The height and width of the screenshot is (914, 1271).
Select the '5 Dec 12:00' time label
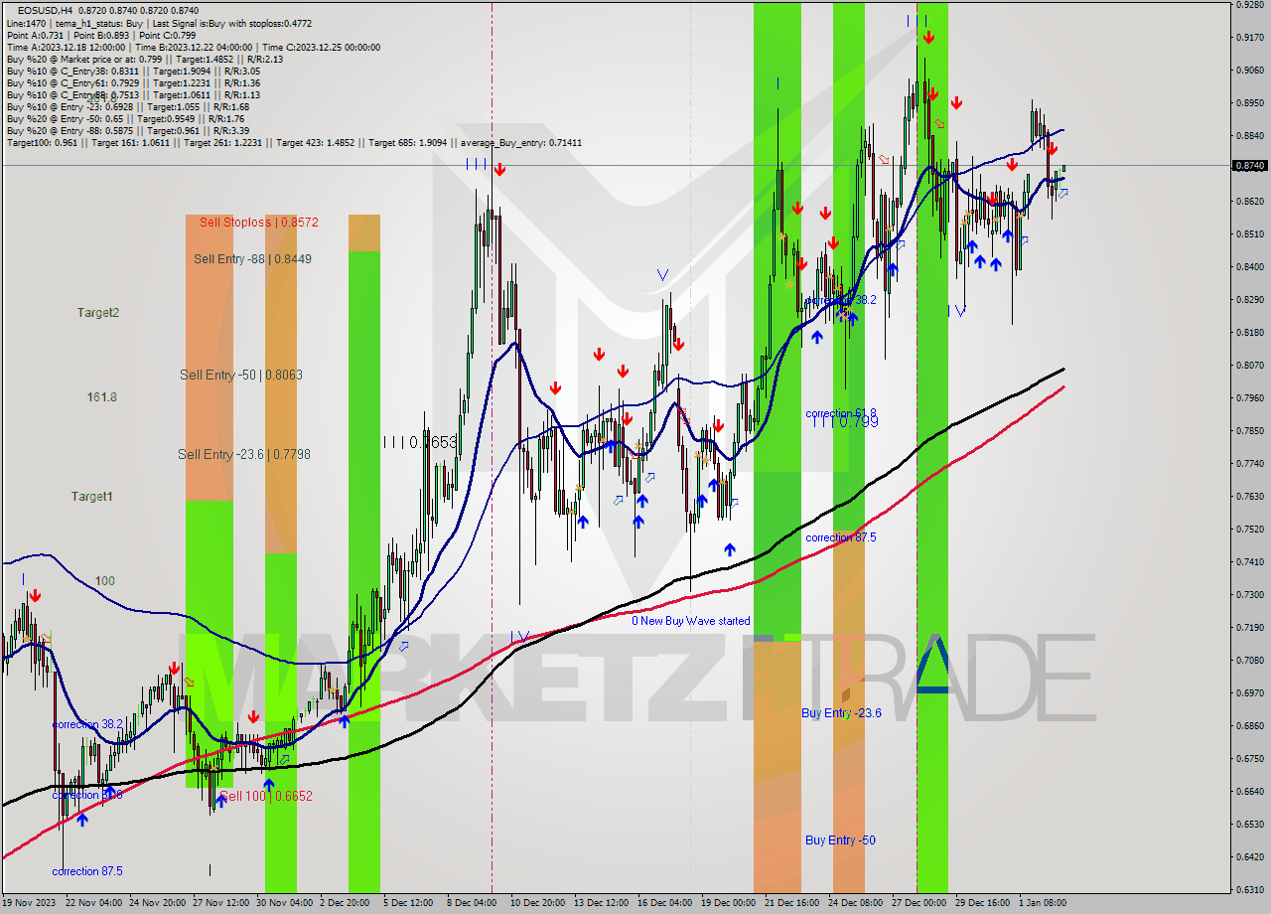point(408,903)
